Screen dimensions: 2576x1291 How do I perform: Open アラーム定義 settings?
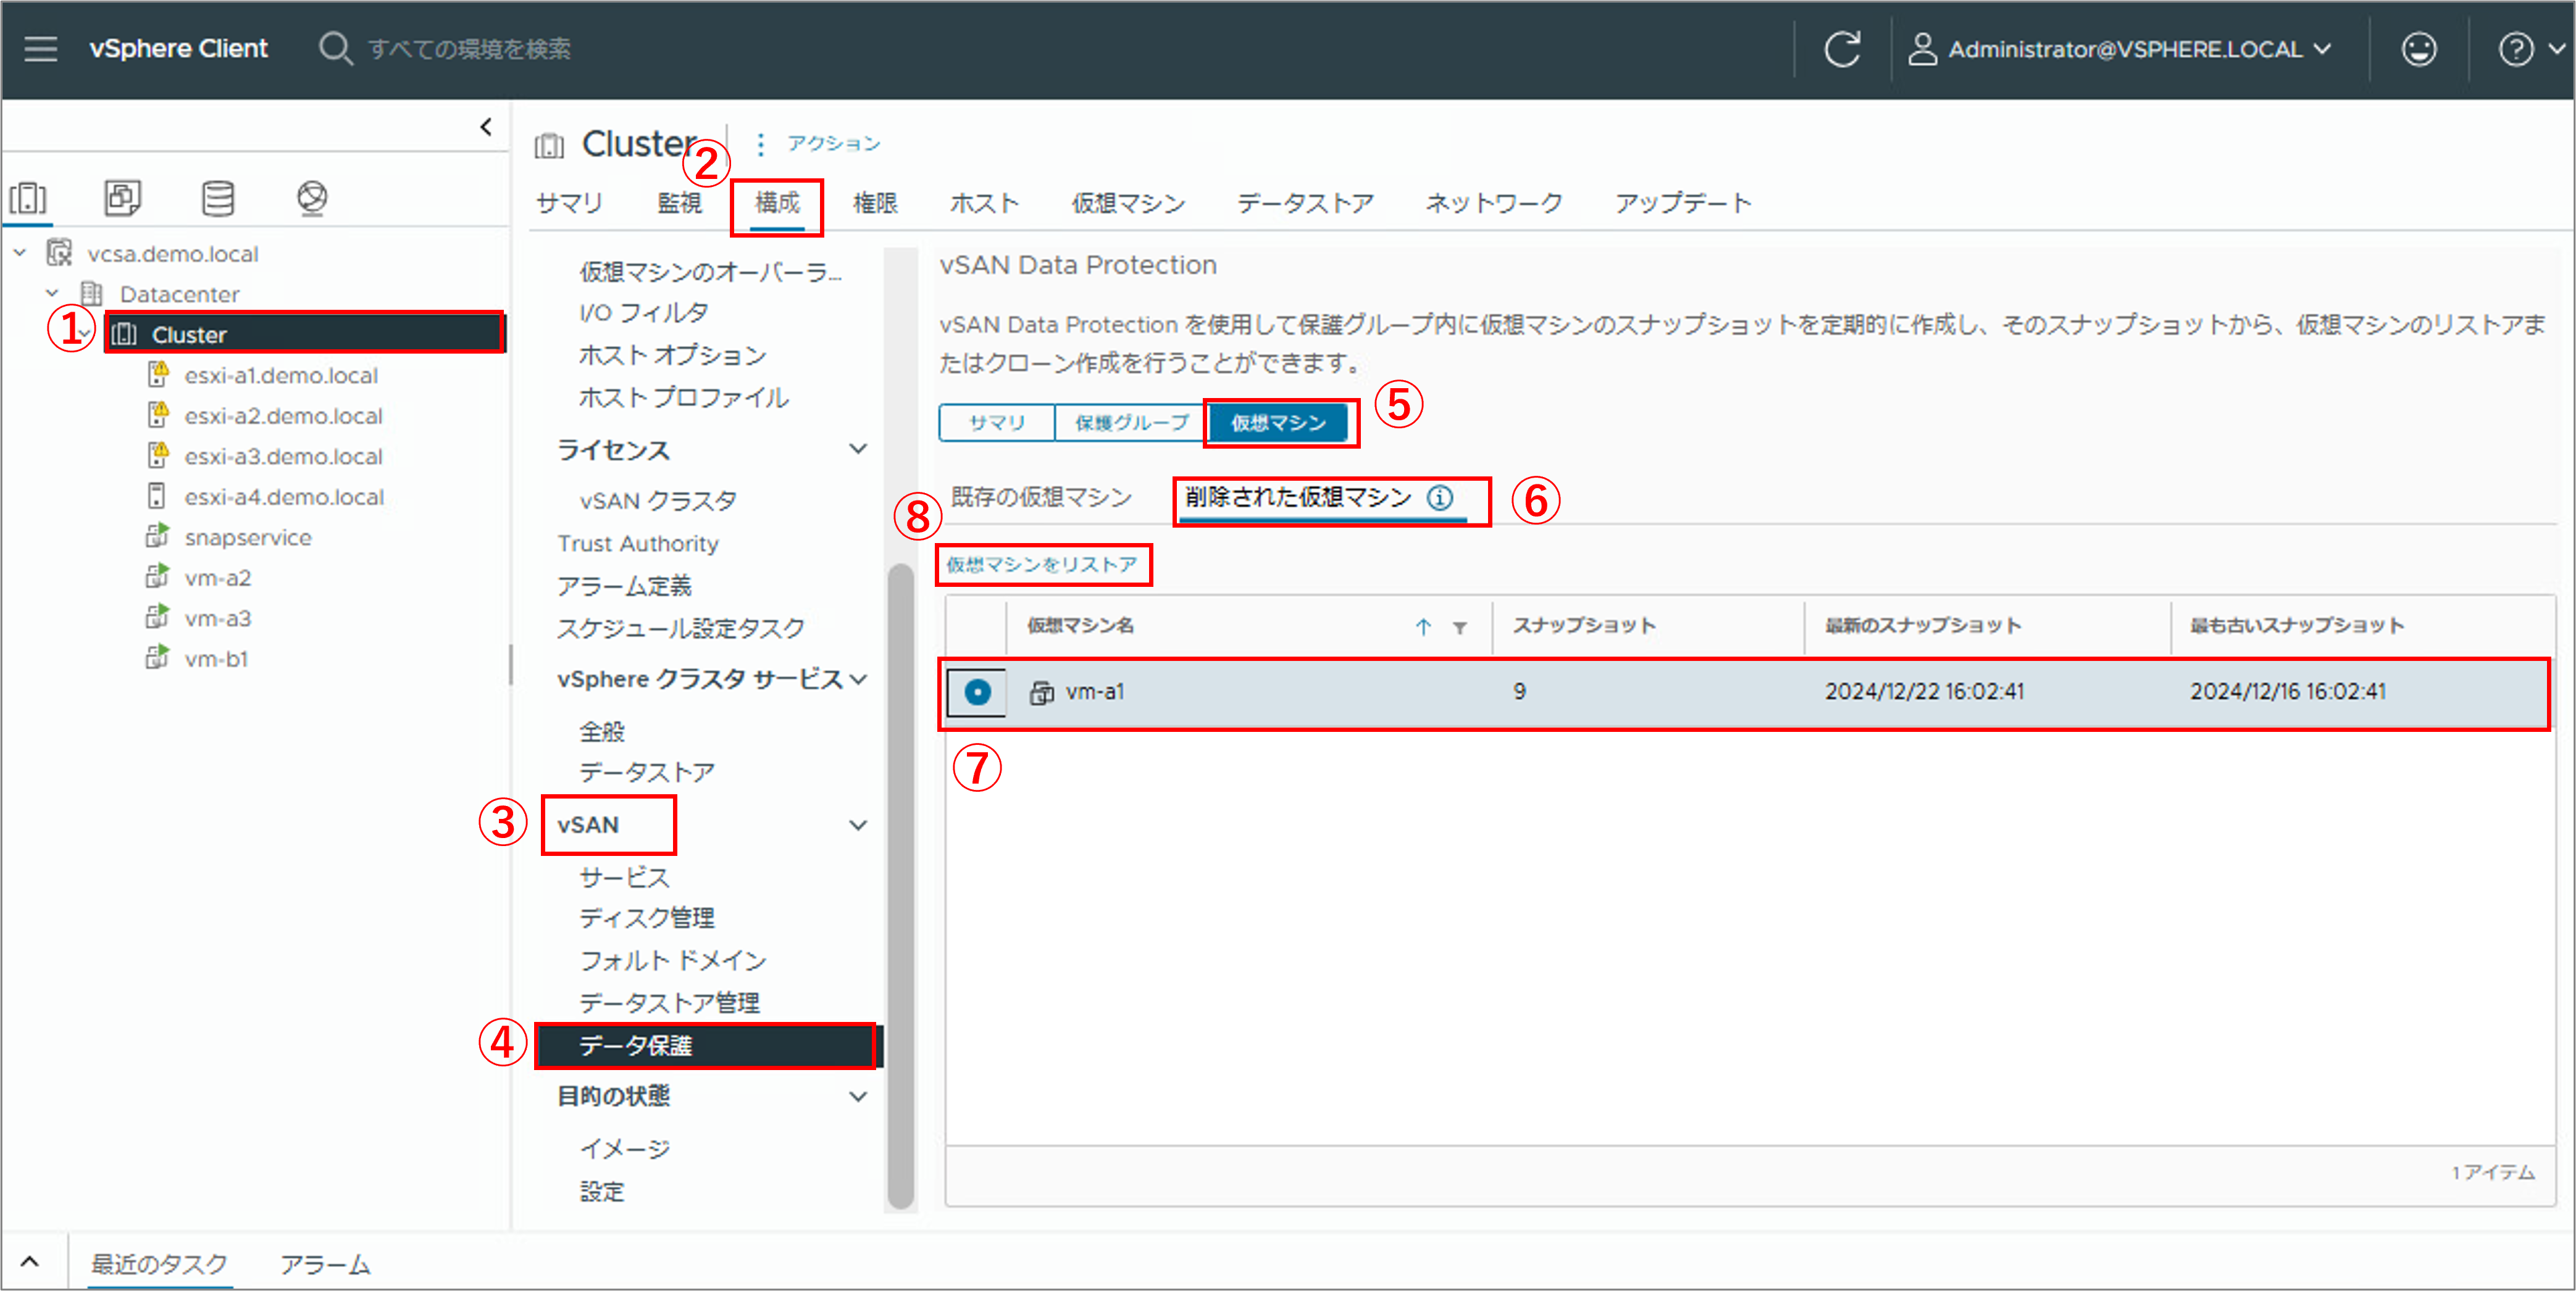(624, 586)
